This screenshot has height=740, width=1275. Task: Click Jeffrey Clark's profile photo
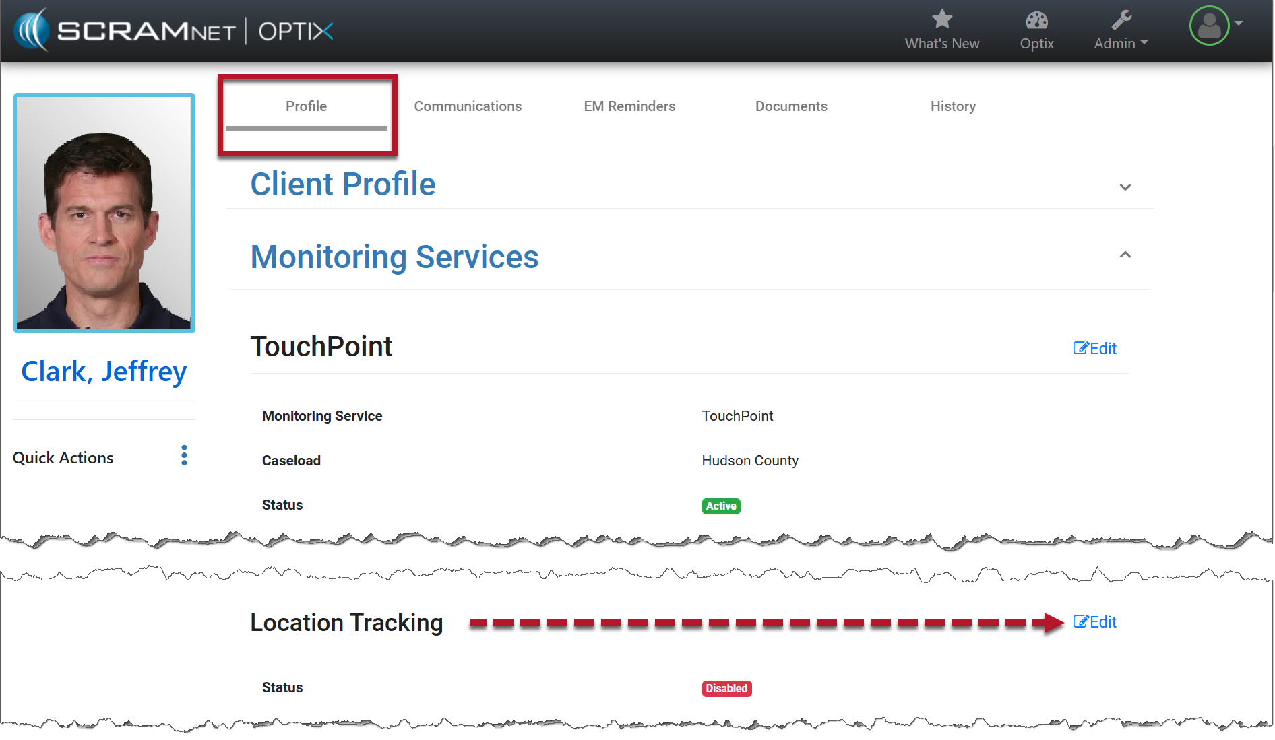tap(104, 213)
